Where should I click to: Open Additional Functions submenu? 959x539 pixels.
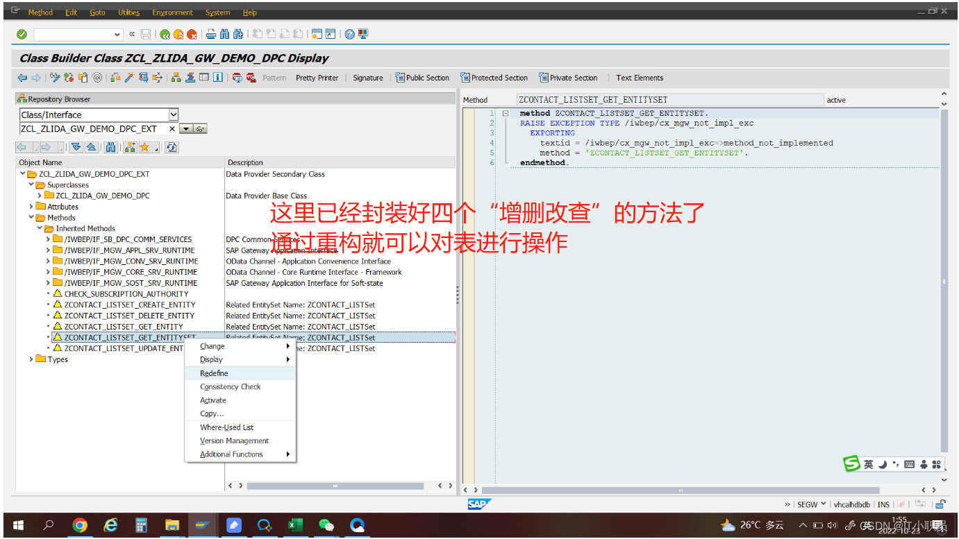click(x=240, y=454)
